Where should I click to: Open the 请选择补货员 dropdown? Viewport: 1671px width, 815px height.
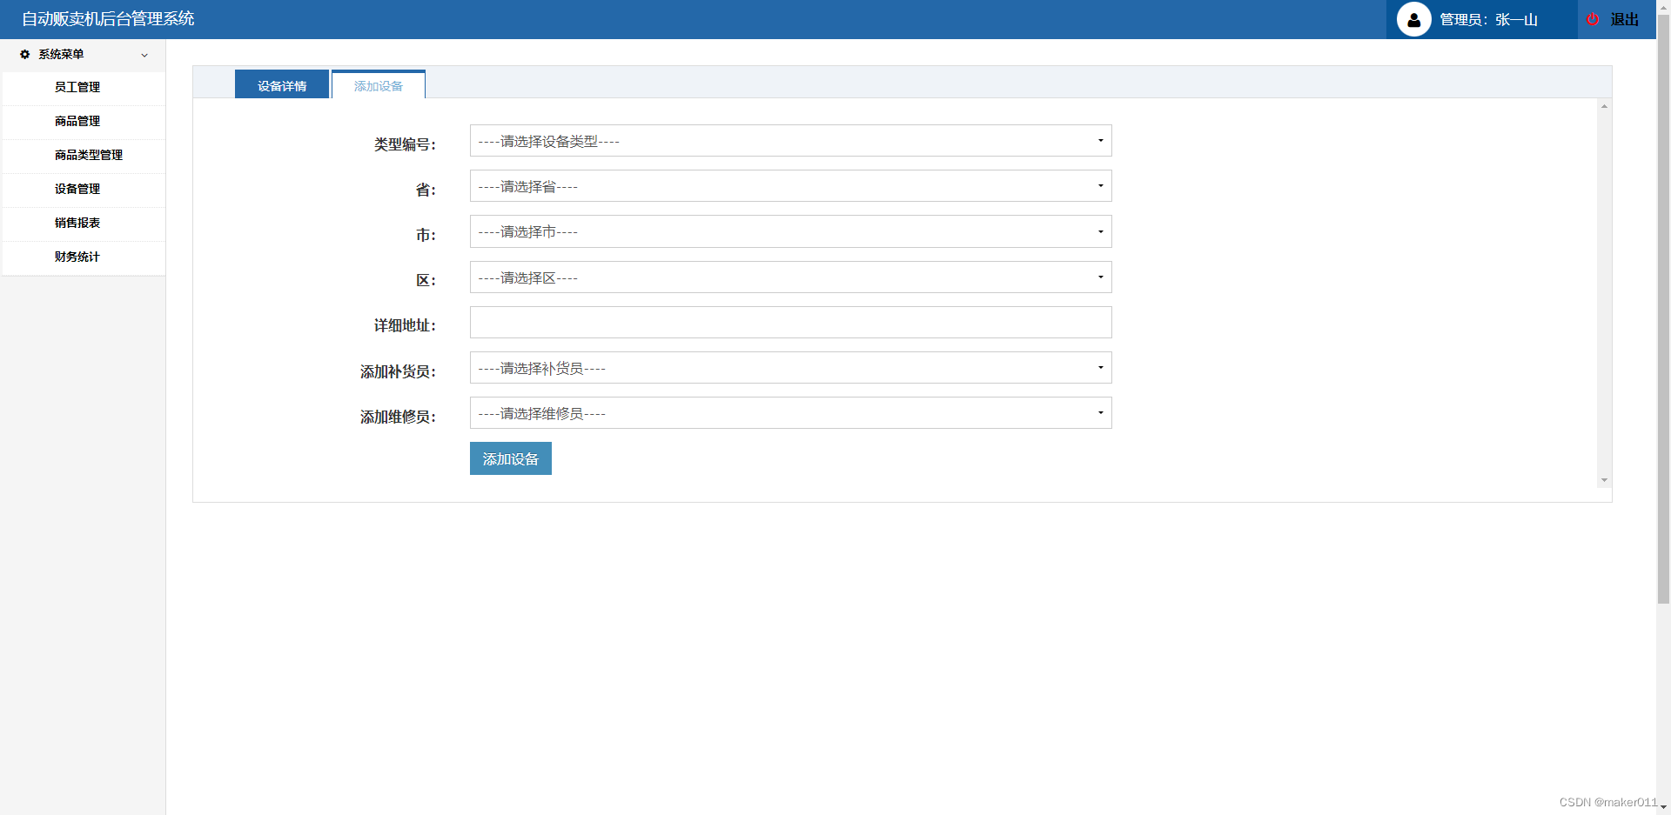tap(790, 368)
